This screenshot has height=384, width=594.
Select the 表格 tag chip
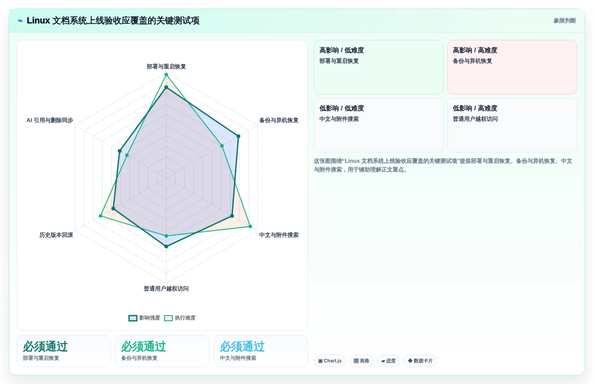click(x=362, y=361)
